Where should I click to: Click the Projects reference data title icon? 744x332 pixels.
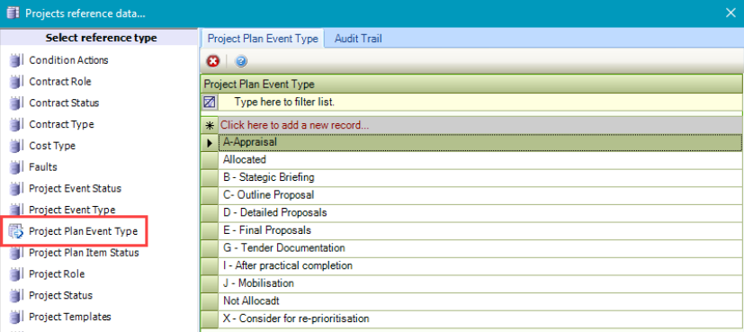click(x=13, y=13)
